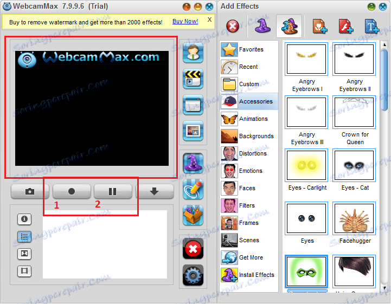Apply the Eyes effect thumbnail
391x304 pixels.
[x=306, y=218]
